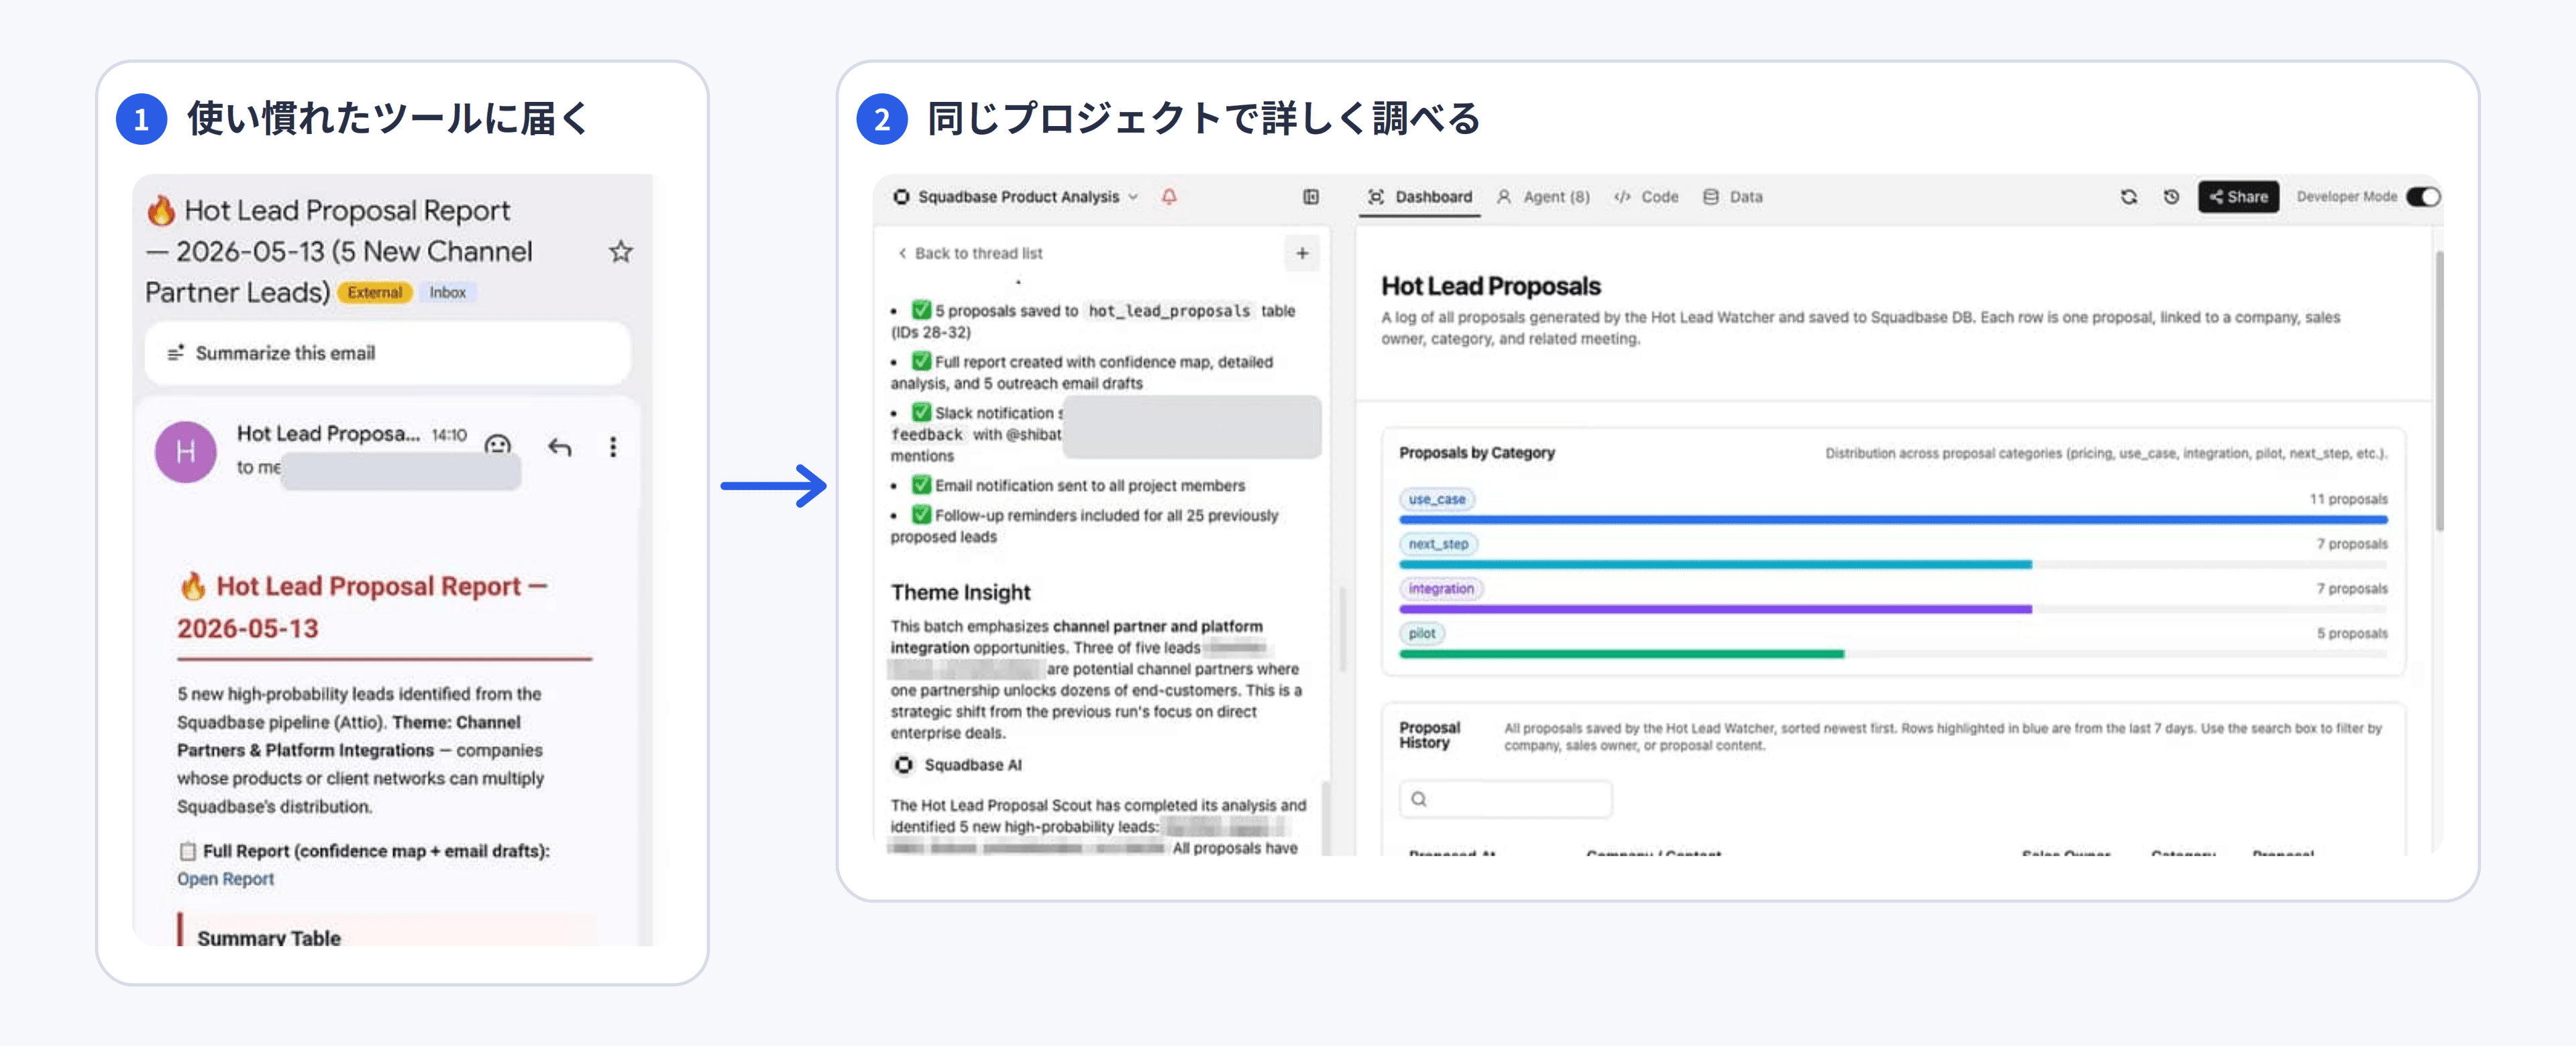The image size is (2576, 1046).
Task: Click the next_step category tag
Action: pyautogui.click(x=1438, y=544)
